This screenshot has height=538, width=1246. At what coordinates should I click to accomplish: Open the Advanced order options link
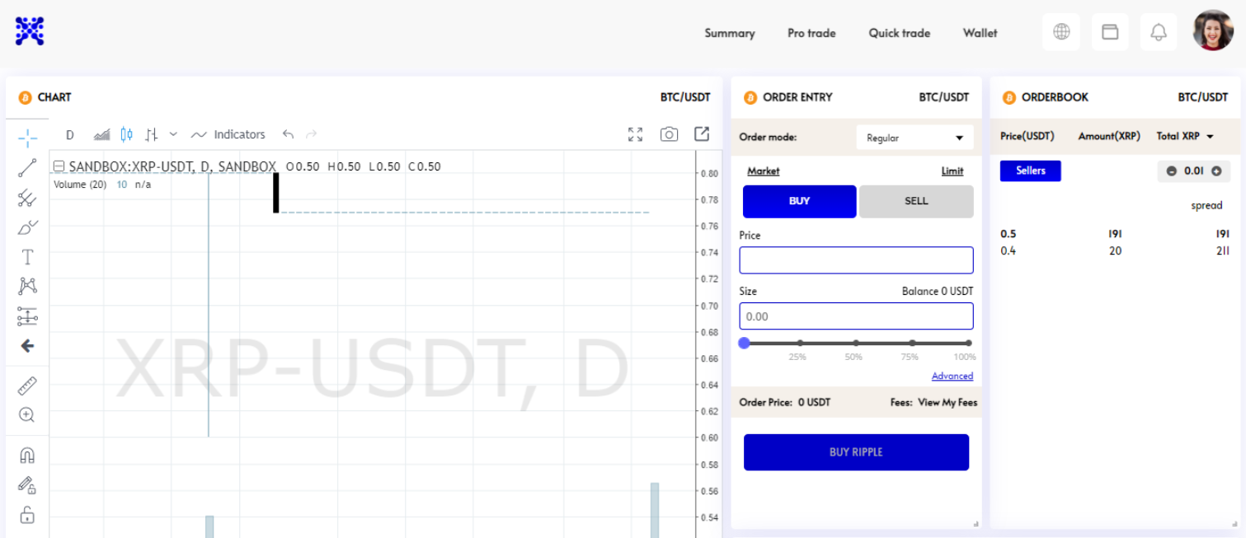coord(952,376)
